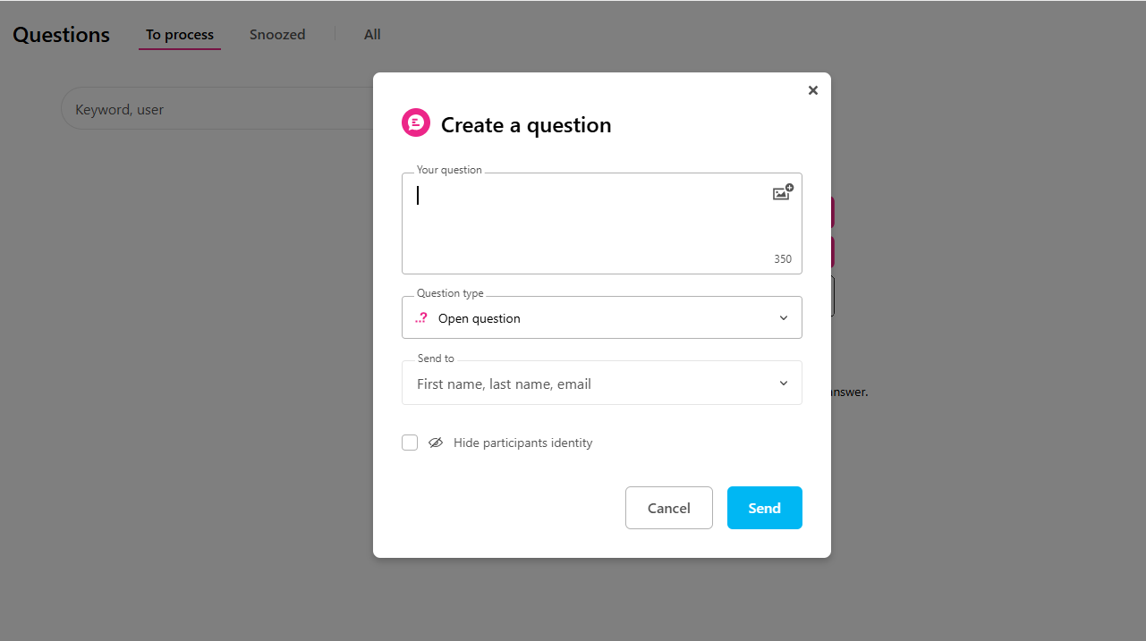
Task: Click the 350 character counter
Action: click(x=783, y=259)
